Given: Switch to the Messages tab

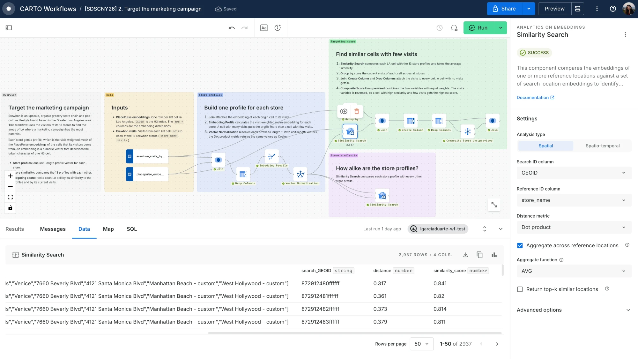Looking at the screenshot, I should pos(53,229).
